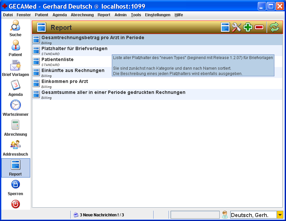This screenshot has width=286, height=221.
Task: Open the Einstellungen menu
Action: (158, 15)
